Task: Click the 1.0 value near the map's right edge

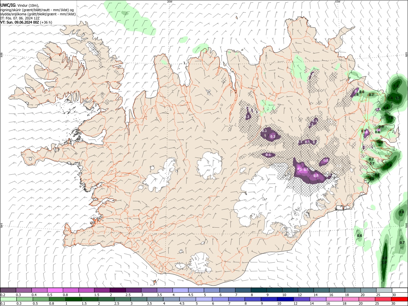Action: pyautogui.click(x=402, y=212)
